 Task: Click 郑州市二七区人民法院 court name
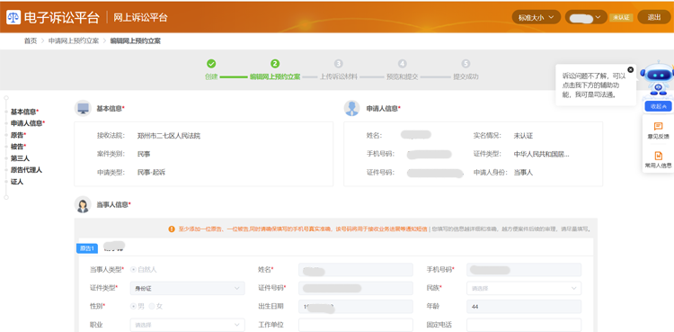coord(169,136)
